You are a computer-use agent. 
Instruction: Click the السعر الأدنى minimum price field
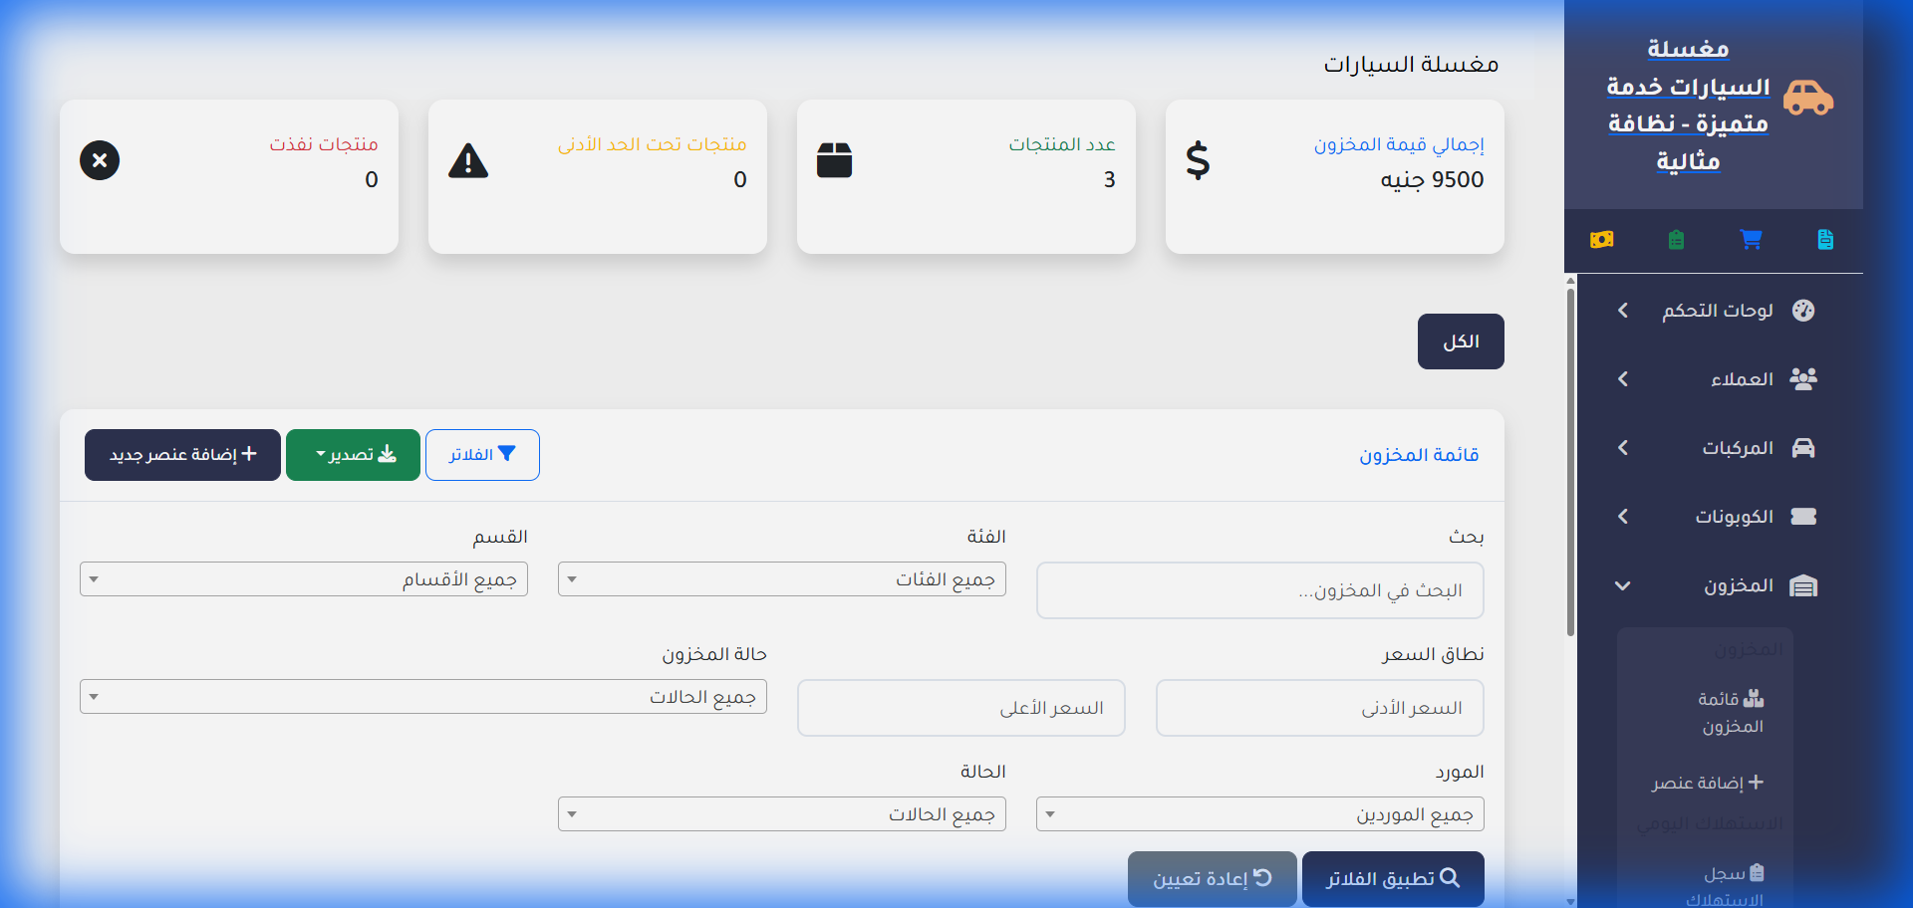coord(1320,708)
